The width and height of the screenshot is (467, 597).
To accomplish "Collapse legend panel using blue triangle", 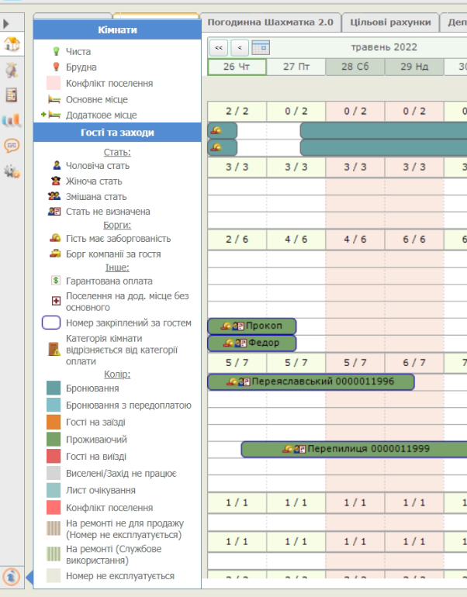I will pos(29,578).
